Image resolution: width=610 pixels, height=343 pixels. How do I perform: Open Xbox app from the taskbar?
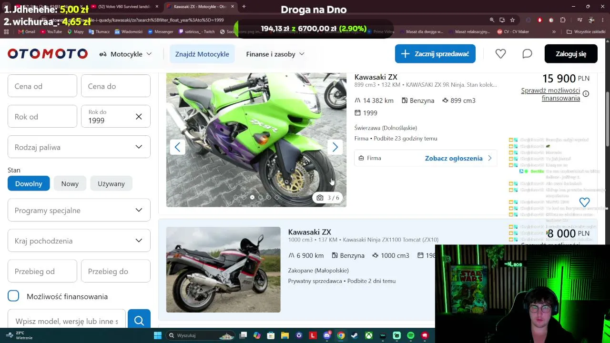point(369,335)
